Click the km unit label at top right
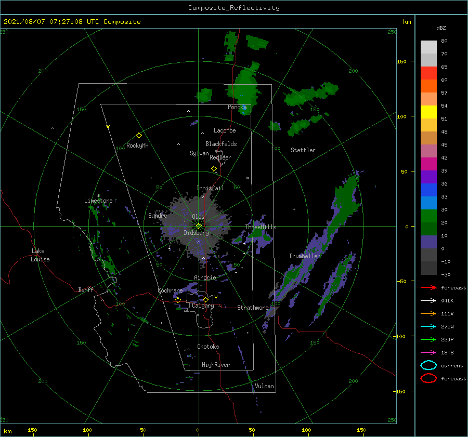The width and height of the screenshot is (468, 437). [407, 22]
